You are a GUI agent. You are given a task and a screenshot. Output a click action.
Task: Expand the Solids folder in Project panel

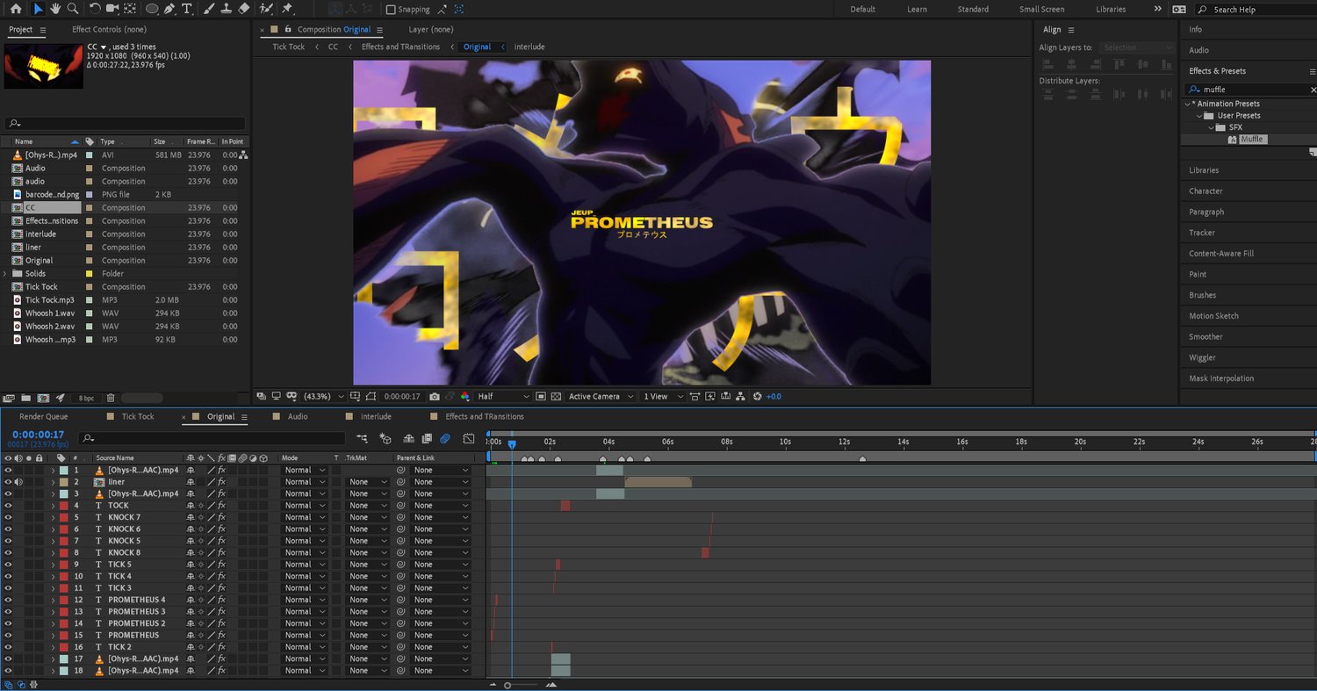(x=6, y=274)
